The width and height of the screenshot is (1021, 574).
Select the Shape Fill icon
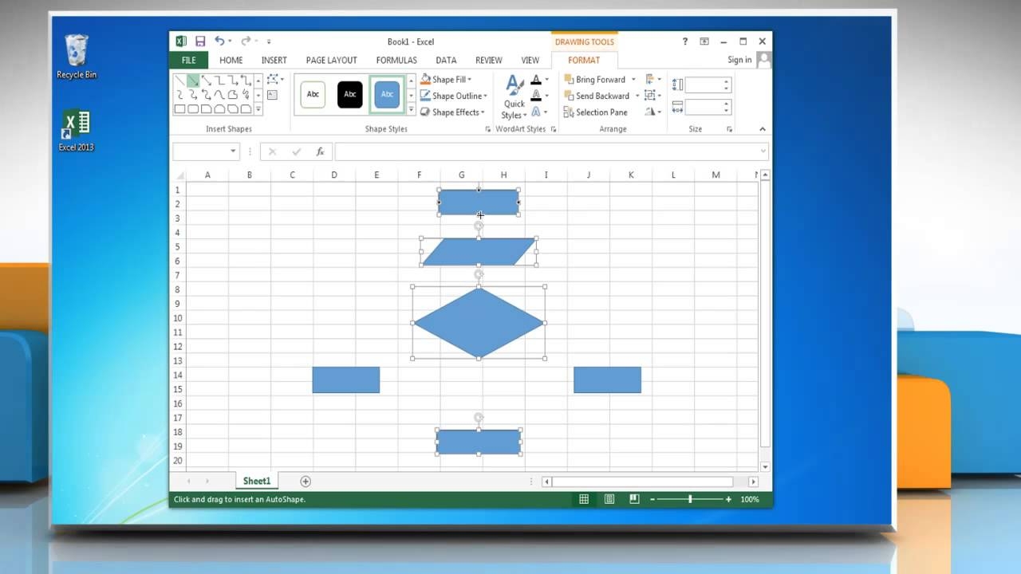click(x=447, y=79)
